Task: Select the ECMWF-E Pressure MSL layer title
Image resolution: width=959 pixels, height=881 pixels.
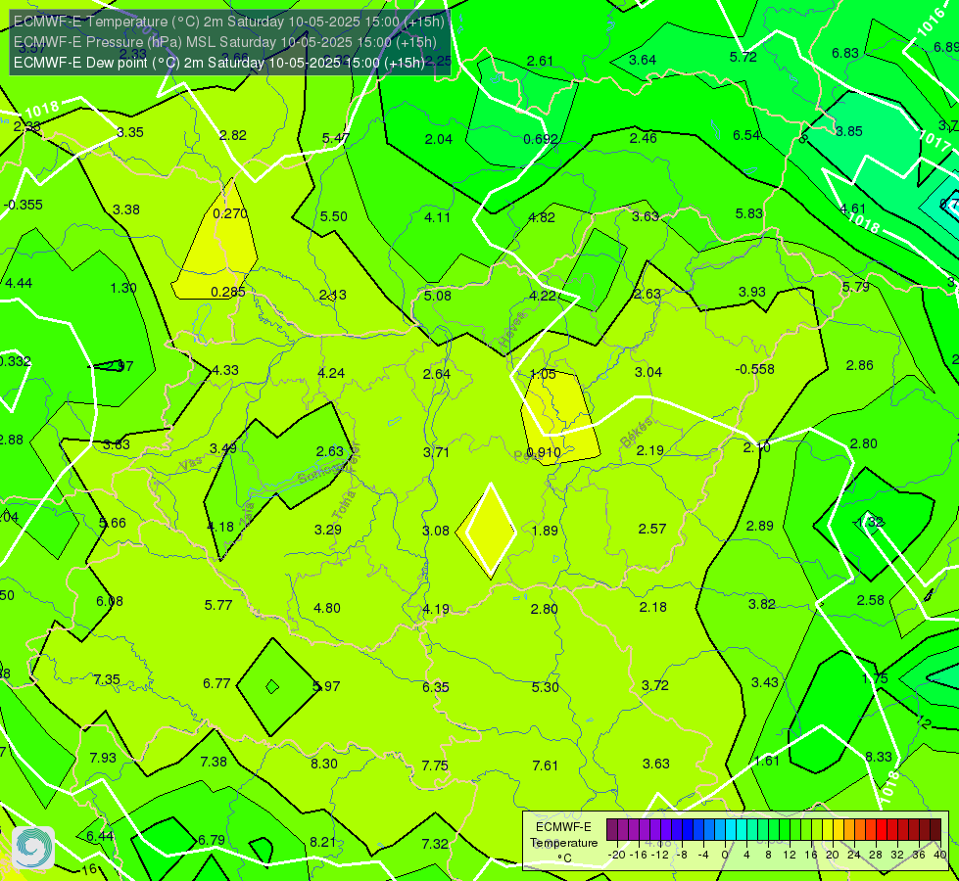Action: pyautogui.click(x=225, y=42)
